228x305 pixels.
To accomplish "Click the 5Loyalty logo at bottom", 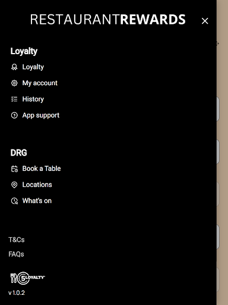I will coord(27,278).
